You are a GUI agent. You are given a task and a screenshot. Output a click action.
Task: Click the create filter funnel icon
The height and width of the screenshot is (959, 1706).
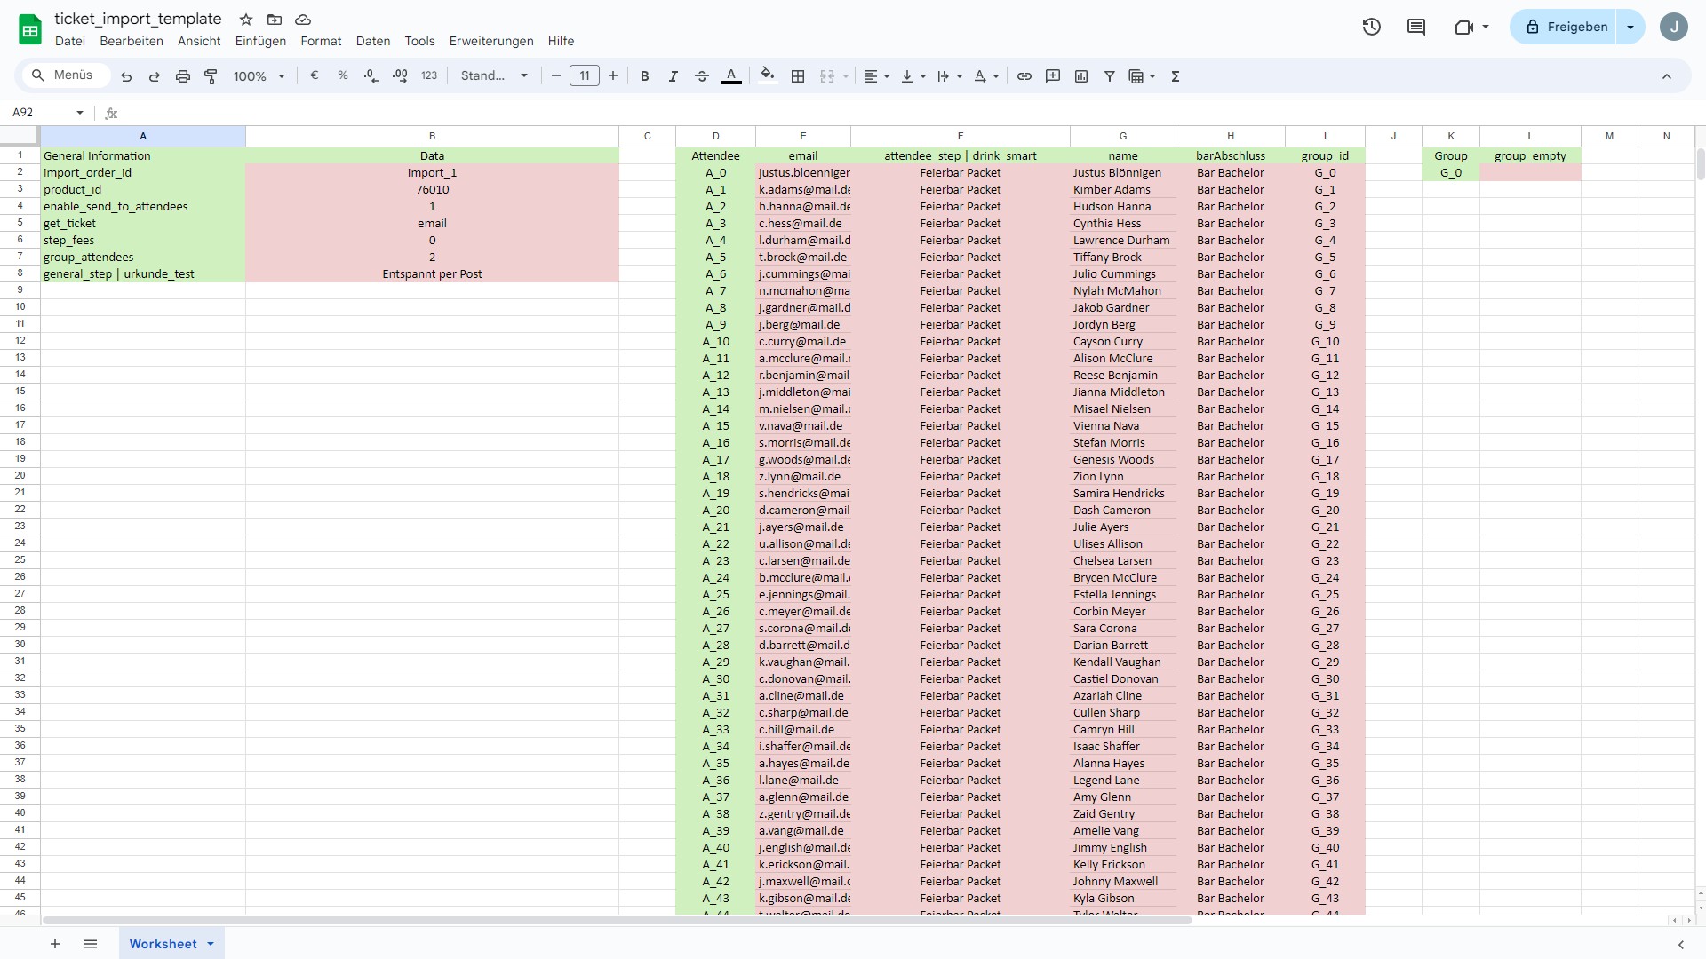tap(1110, 77)
